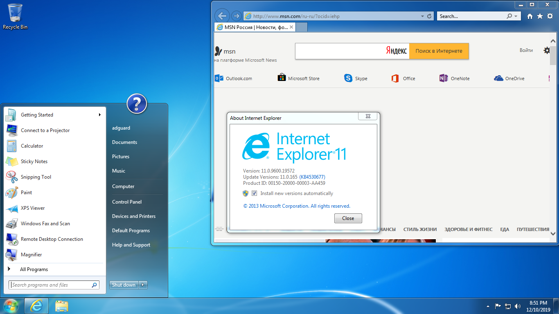Open Devices and Printers
The height and width of the screenshot is (314, 559).
(134, 216)
